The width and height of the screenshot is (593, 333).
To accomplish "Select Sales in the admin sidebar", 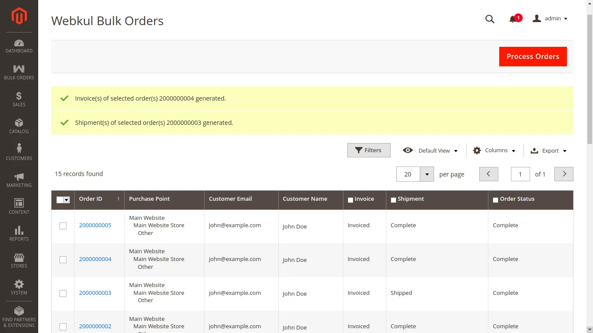I will (x=19, y=99).
